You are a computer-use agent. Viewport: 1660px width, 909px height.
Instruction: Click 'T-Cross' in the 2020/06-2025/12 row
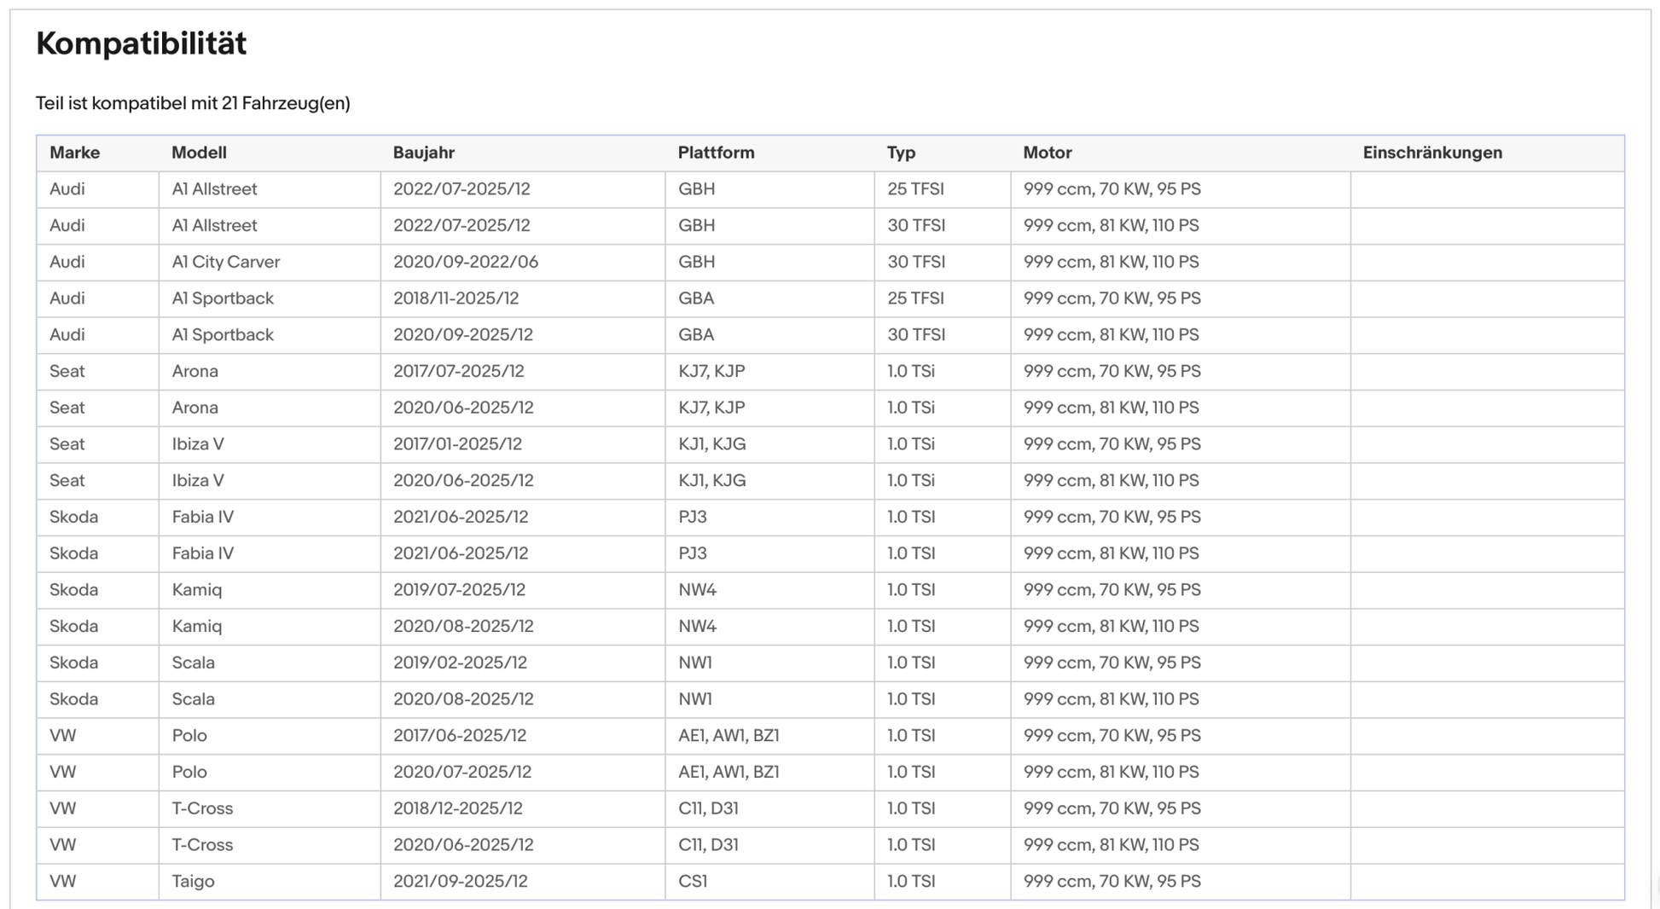tap(202, 845)
